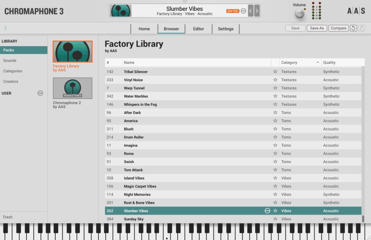Toggle favorite star for Island Vibes
The height and width of the screenshot is (240, 371).
click(275, 178)
